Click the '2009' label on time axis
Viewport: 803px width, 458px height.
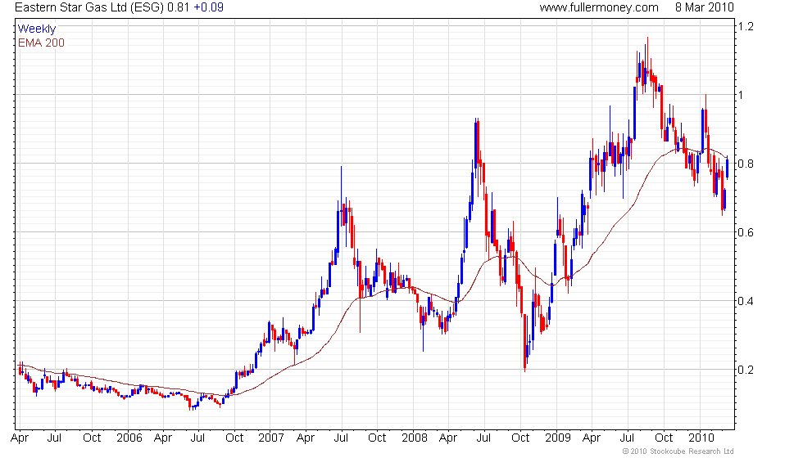click(558, 438)
